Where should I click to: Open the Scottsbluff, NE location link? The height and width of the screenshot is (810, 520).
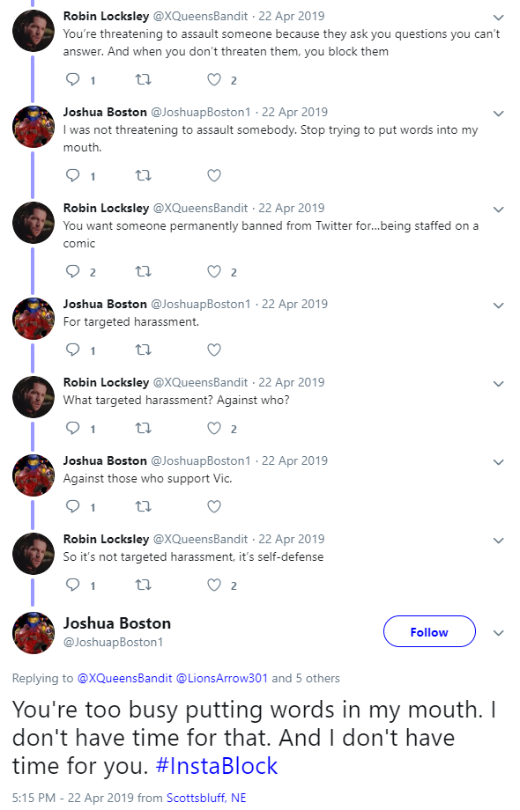click(x=205, y=798)
